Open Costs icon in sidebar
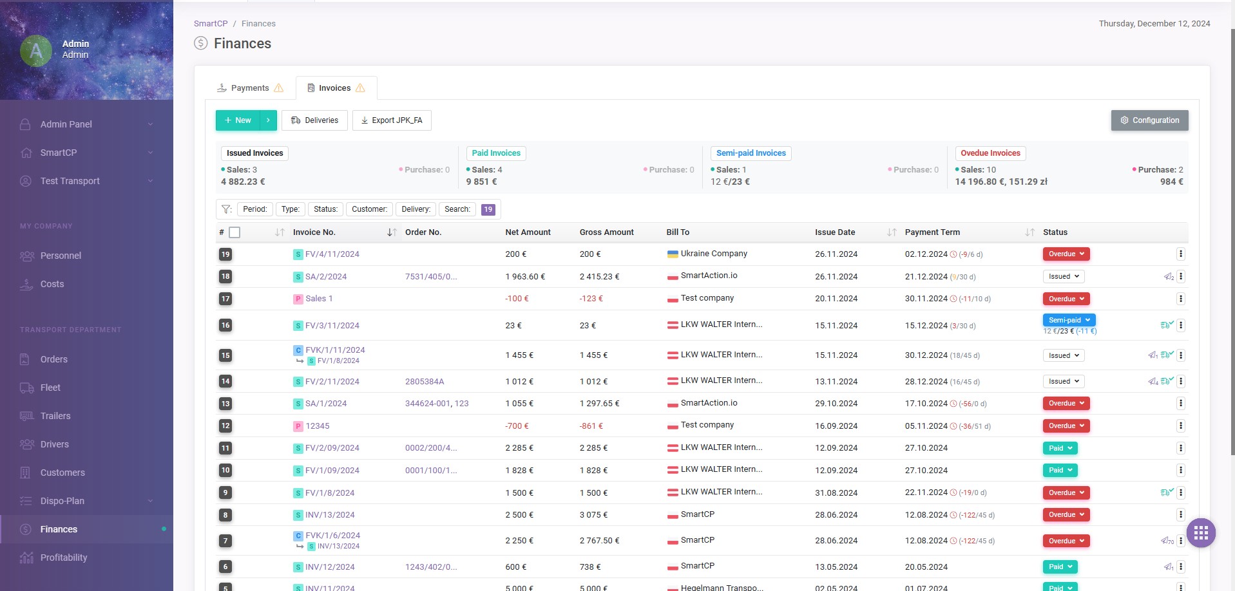 (26, 284)
